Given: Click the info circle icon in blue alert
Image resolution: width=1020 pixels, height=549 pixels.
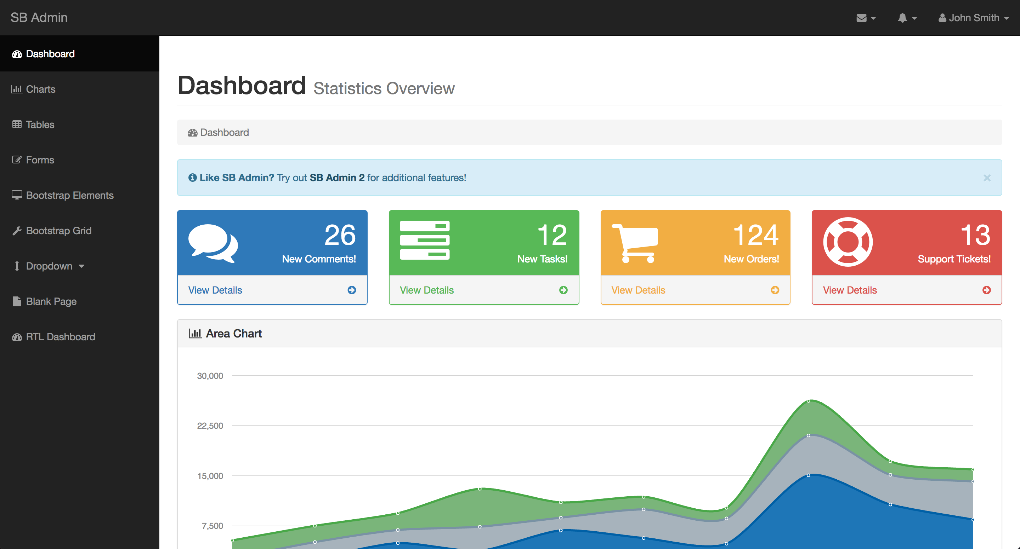Looking at the screenshot, I should tap(192, 178).
